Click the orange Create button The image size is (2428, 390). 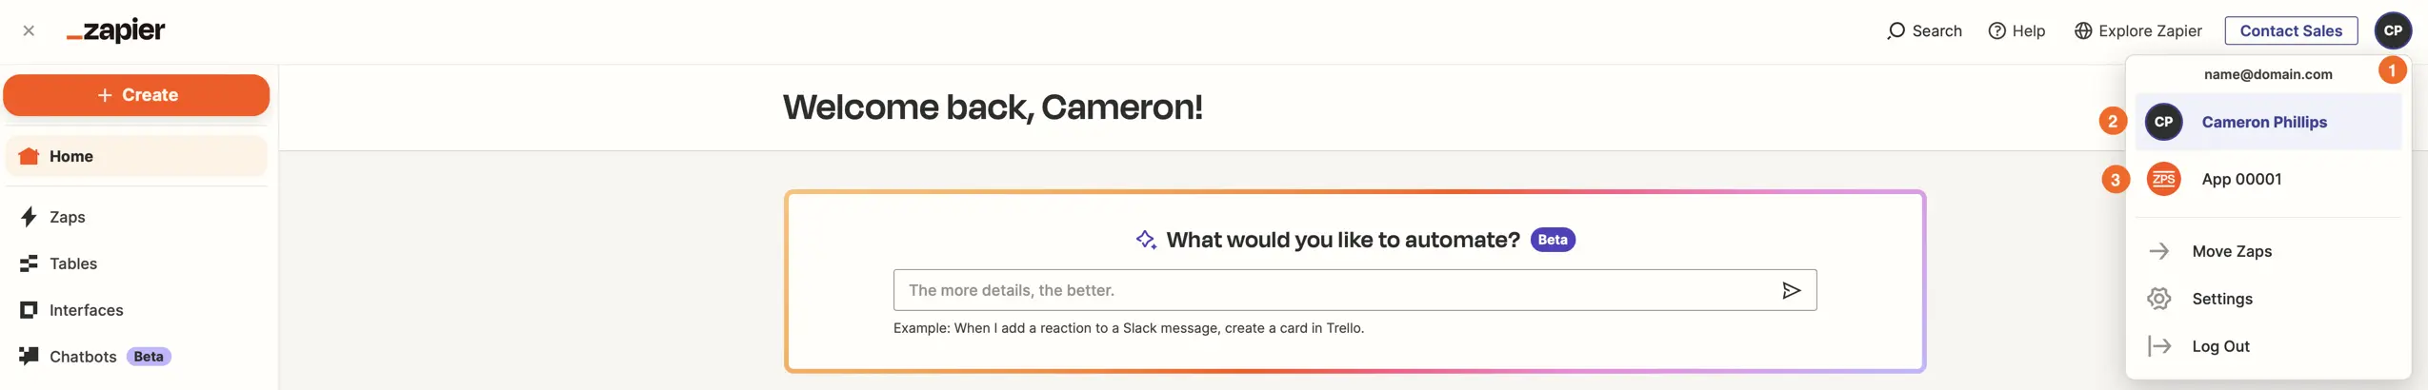pyautogui.click(x=136, y=95)
